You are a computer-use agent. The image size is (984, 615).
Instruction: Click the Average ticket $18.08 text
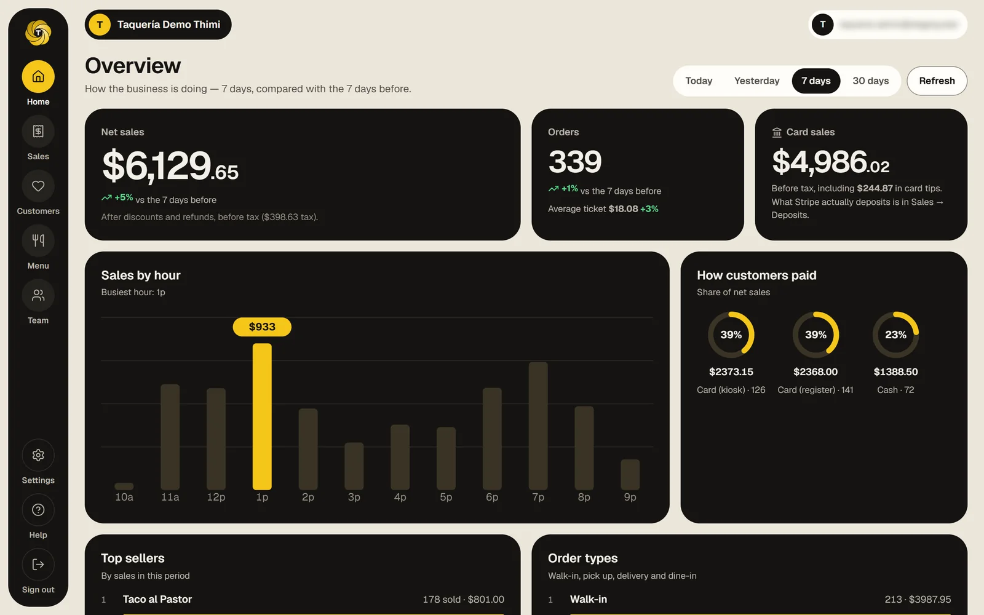point(593,209)
